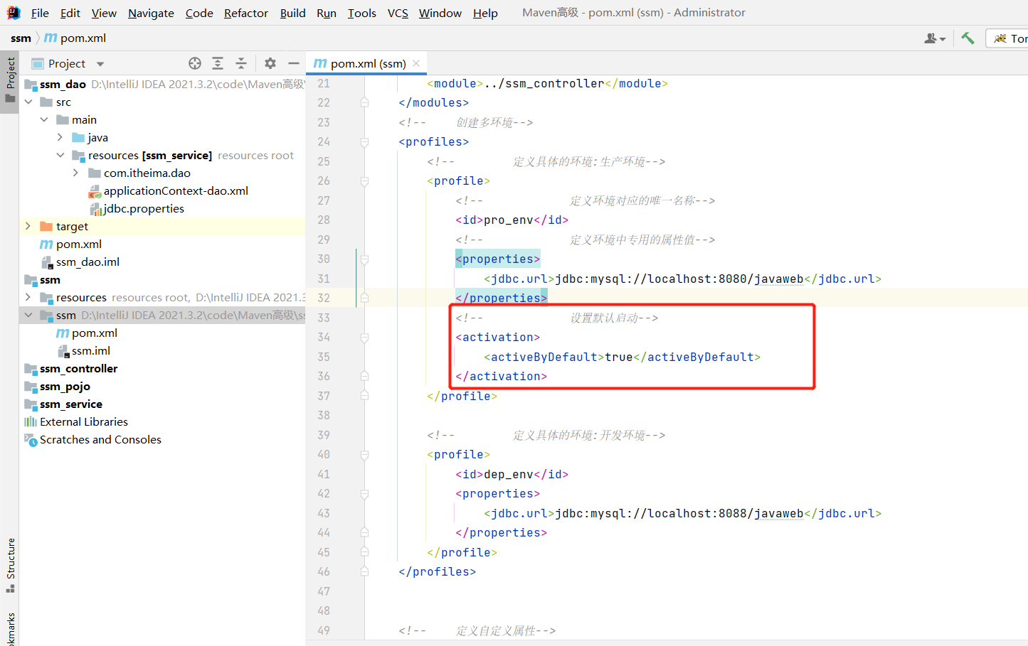Close the pom.xml (ssm) editor tab
The width and height of the screenshot is (1028, 646).
(416, 63)
